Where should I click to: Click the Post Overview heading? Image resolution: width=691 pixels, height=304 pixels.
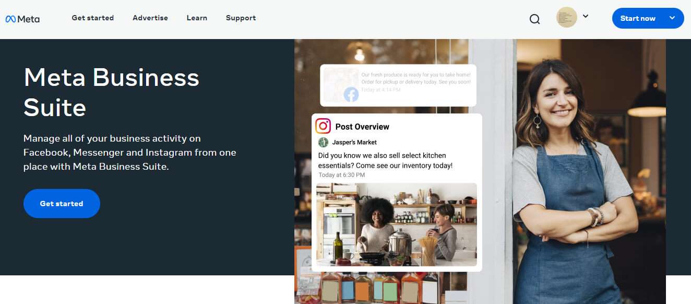tap(362, 126)
